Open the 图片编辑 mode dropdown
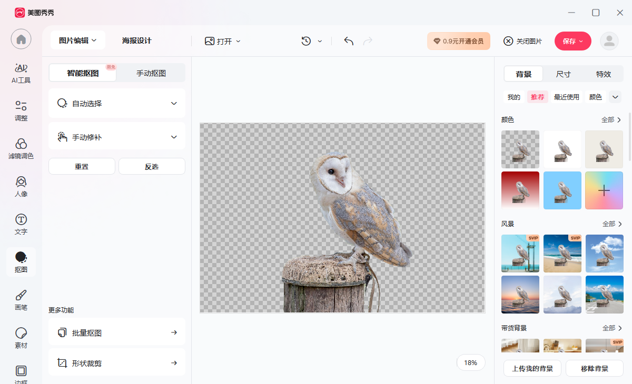This screenshot has height=384, width=632. [77, 40]
